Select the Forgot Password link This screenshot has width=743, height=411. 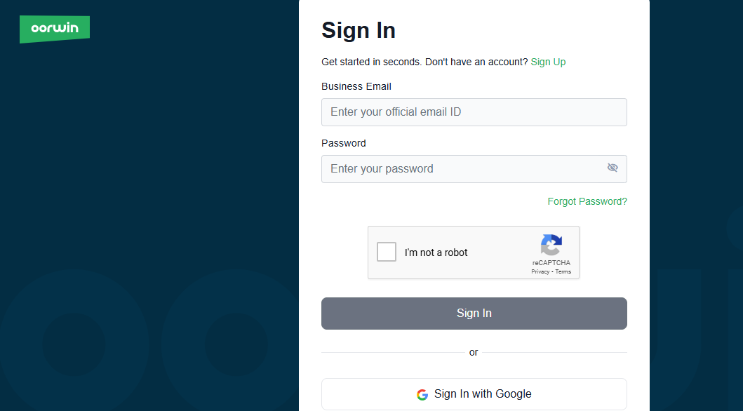[x=587, y=201]
